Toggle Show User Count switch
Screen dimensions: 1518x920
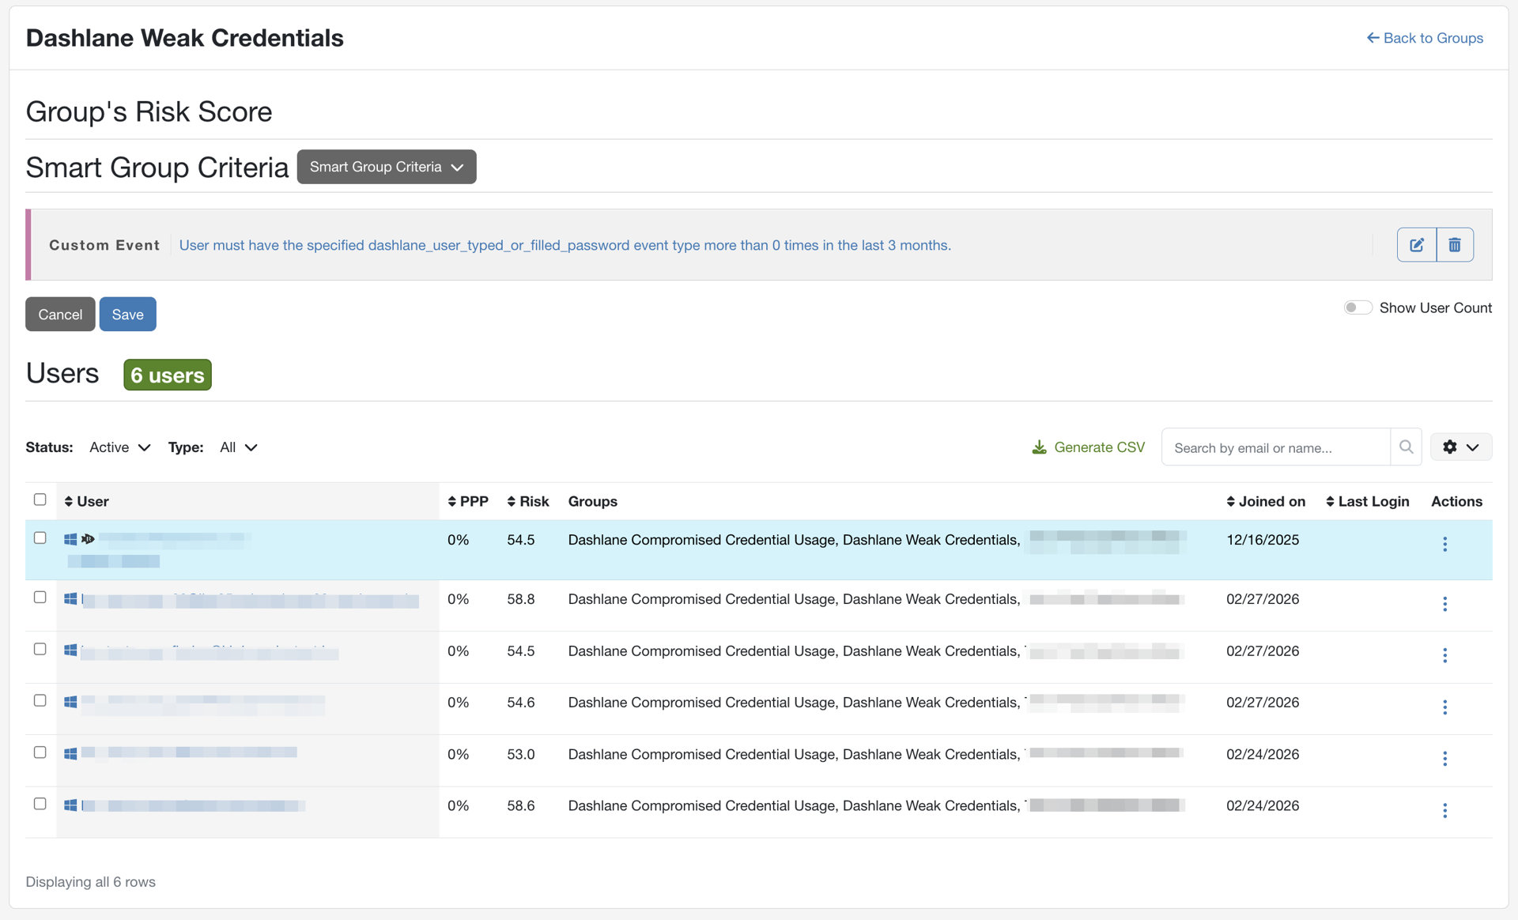pyautogui.click(x=1358, y=307)
